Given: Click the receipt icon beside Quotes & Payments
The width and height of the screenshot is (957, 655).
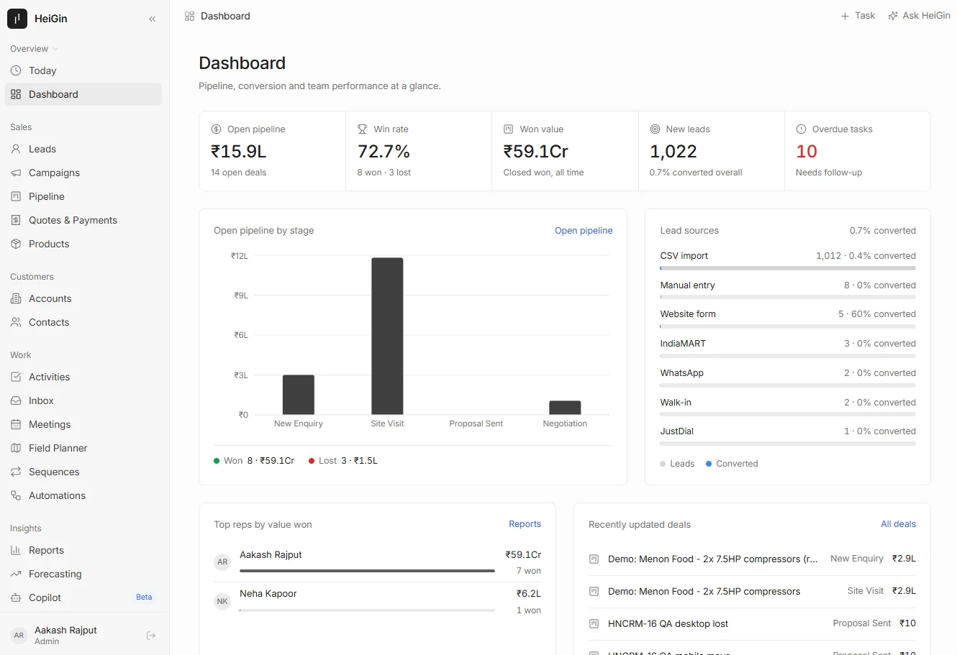Looking at the screenshot, I should pyautogui.click(x=16, y=220).
